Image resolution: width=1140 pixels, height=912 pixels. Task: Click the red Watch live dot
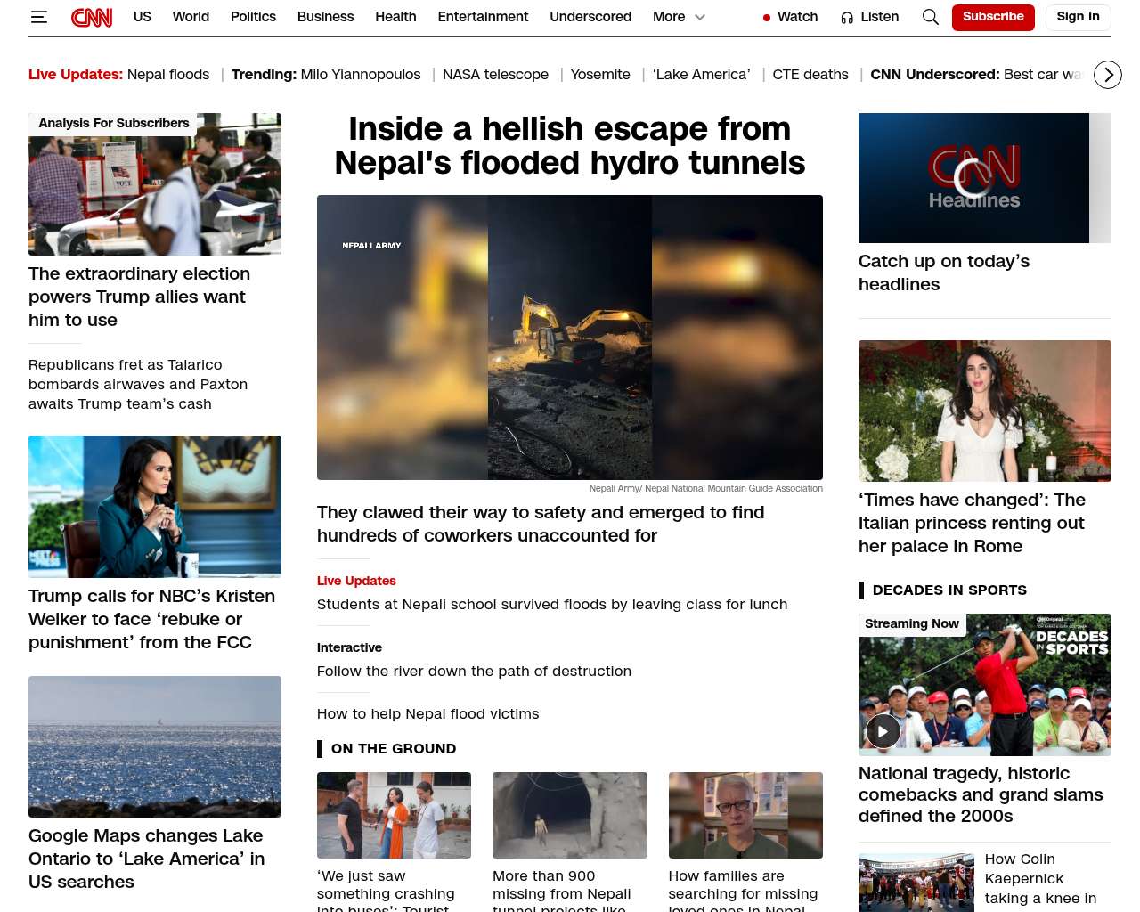(x=767, y=18)
